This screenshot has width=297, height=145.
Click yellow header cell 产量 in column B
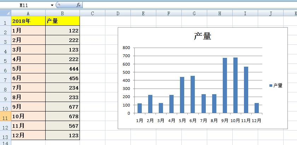(63, 21)
